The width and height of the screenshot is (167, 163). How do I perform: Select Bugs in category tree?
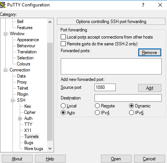pos(29,143)
